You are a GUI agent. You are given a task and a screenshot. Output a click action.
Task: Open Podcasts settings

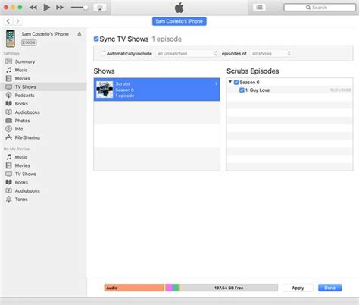[x=24, y=96]
